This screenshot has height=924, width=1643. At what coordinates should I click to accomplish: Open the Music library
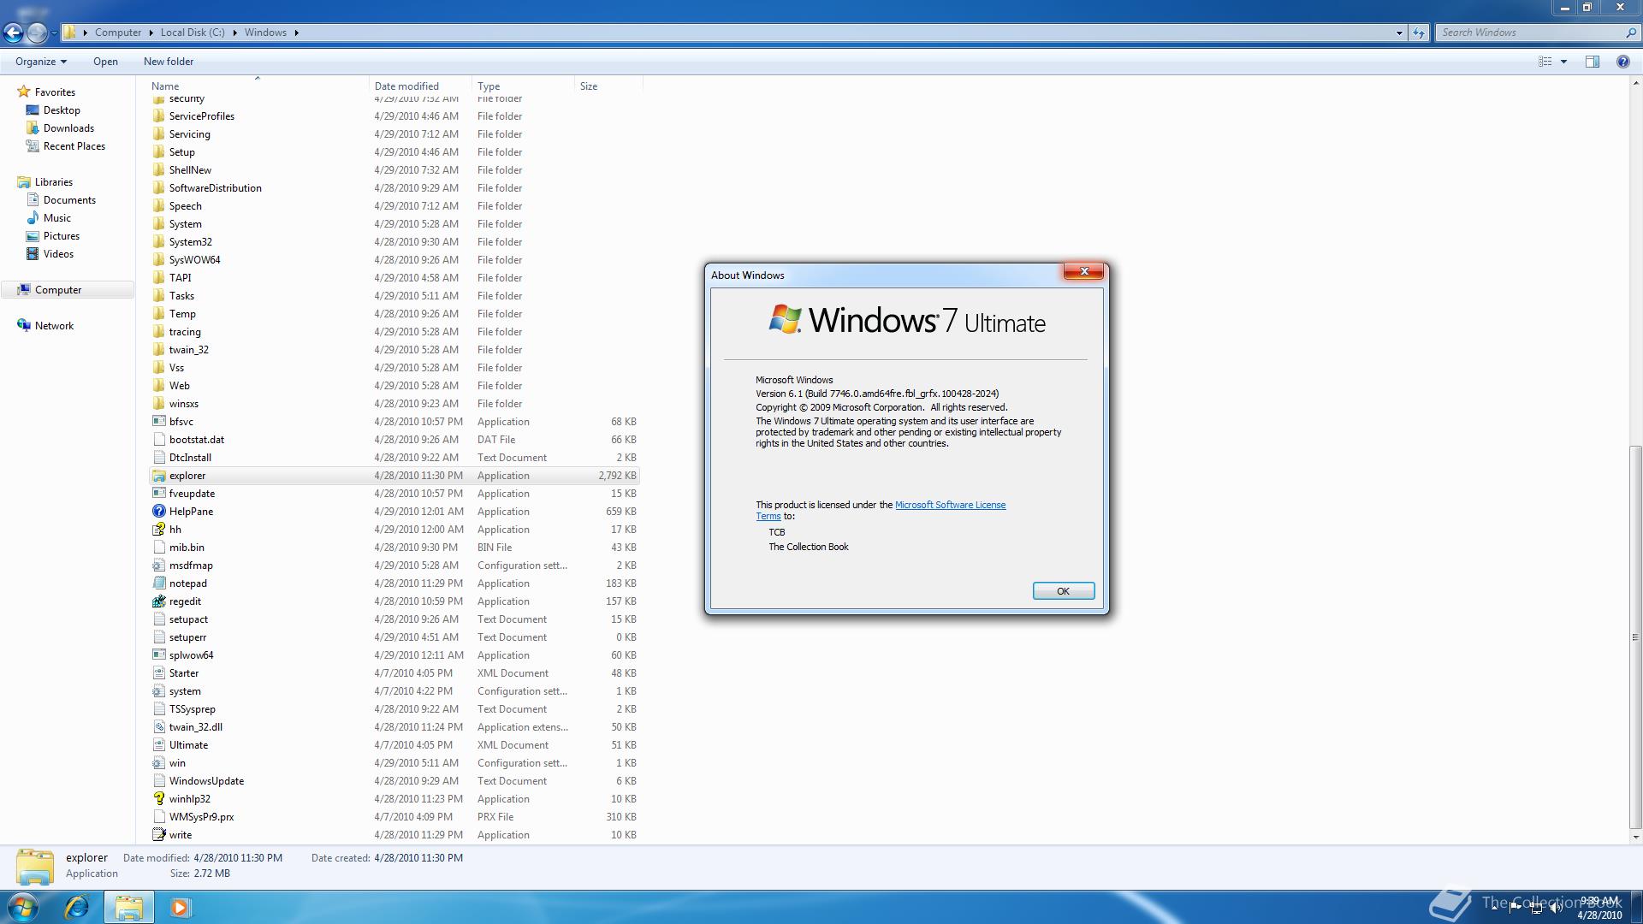pyautogui.click(x=57, y=218)
